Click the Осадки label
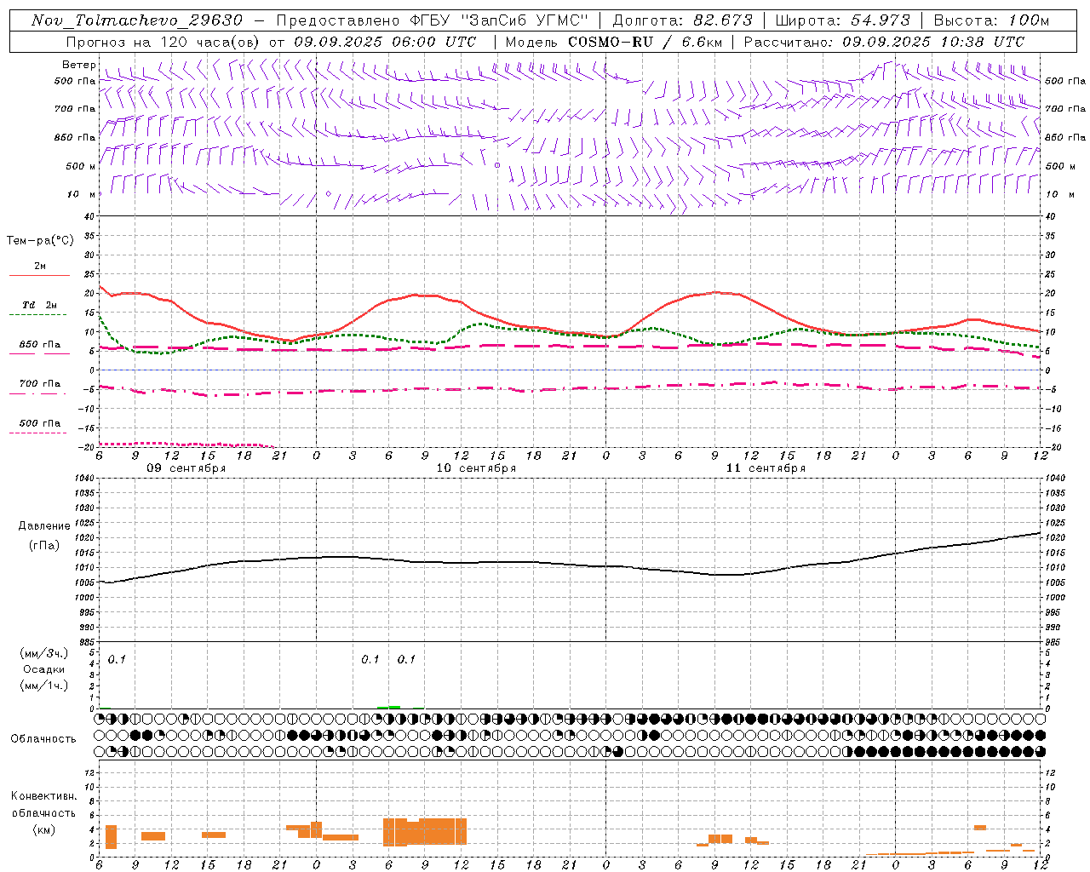This screenshot has height=872, width=1090. (44, 669)
